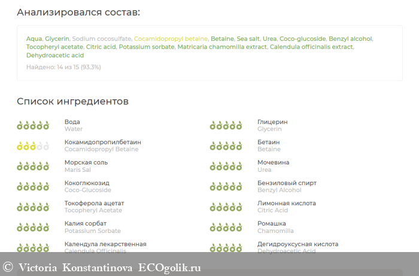This screenshot has height=276, width=419.
Task: Open the Dehydroacetic acid composition link
Action: point(55,55)
